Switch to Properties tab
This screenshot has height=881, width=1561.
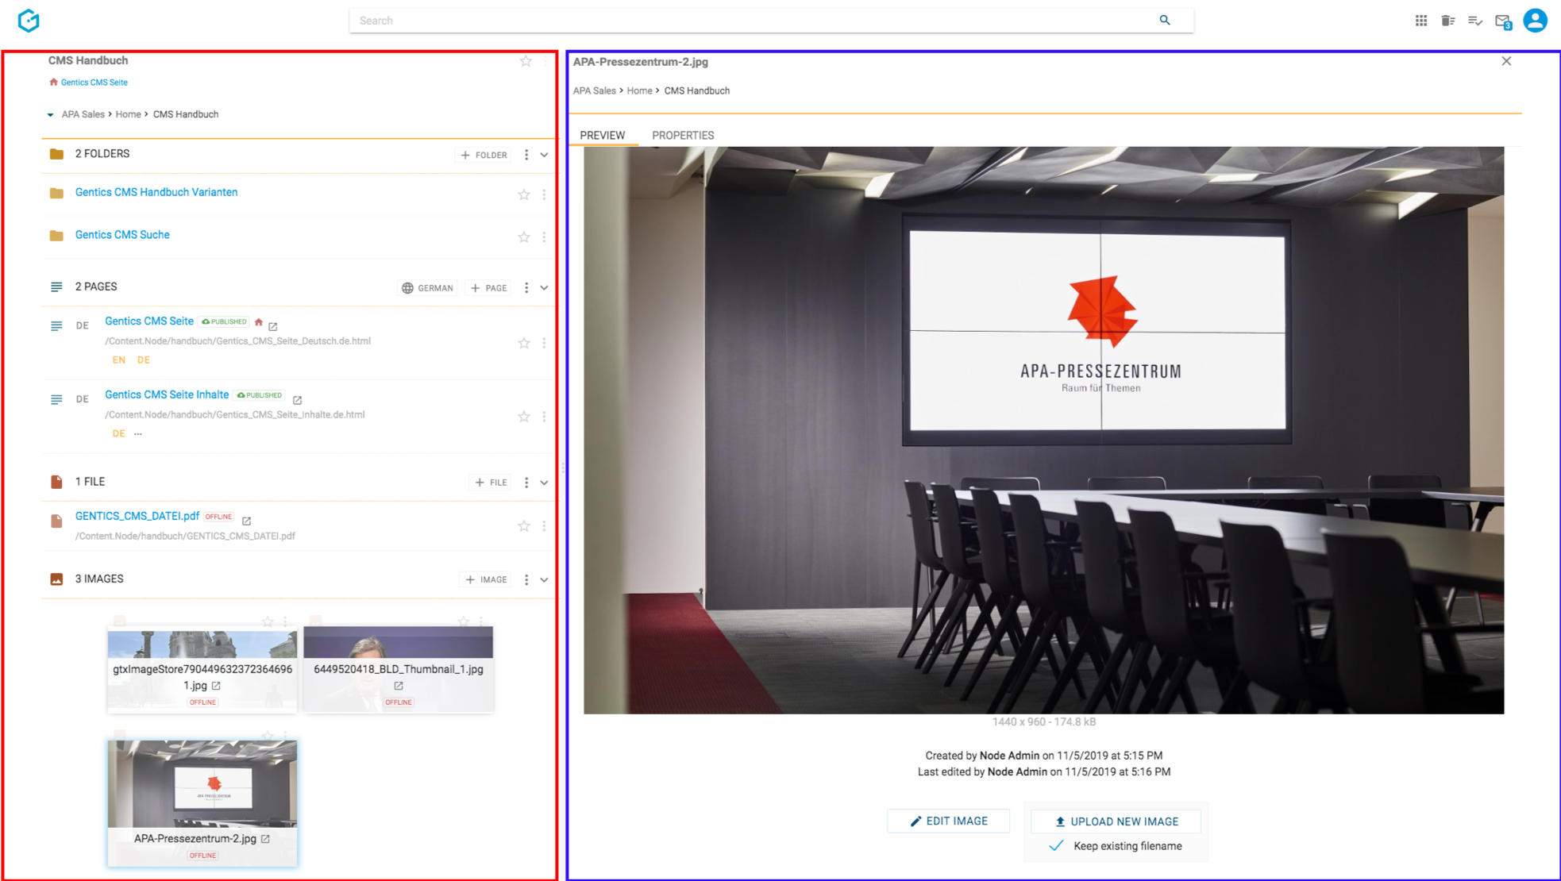tap(683, 135)
